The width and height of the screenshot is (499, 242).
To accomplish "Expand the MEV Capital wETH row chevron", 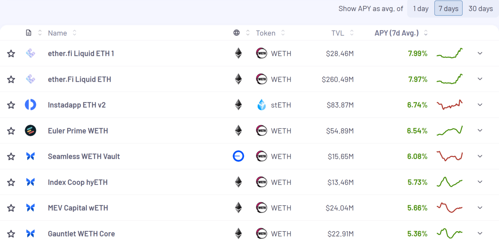I will click(480, 208).
